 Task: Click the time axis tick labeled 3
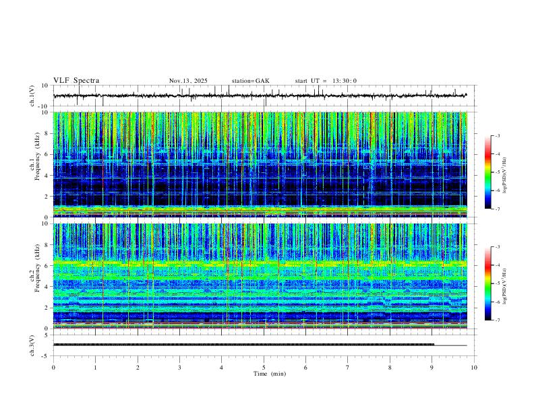[179, 368]
